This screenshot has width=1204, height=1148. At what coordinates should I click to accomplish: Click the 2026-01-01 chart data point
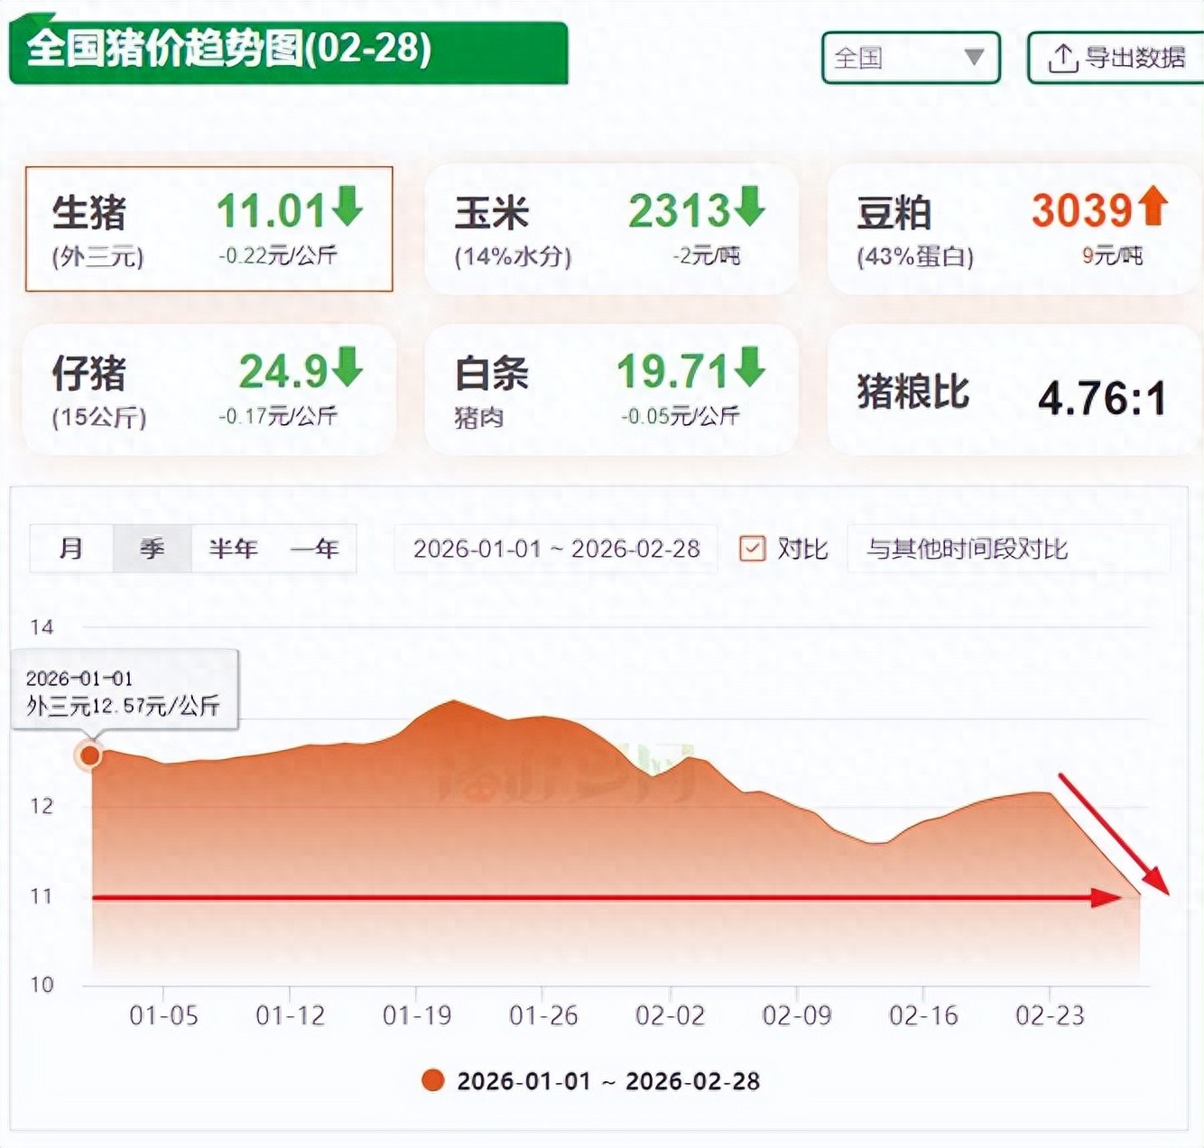pyautogui.click(x=90, y=755)
